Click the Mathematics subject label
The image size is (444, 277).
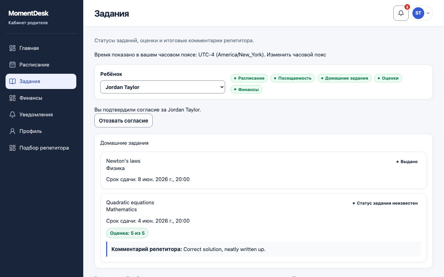point(121,209)
